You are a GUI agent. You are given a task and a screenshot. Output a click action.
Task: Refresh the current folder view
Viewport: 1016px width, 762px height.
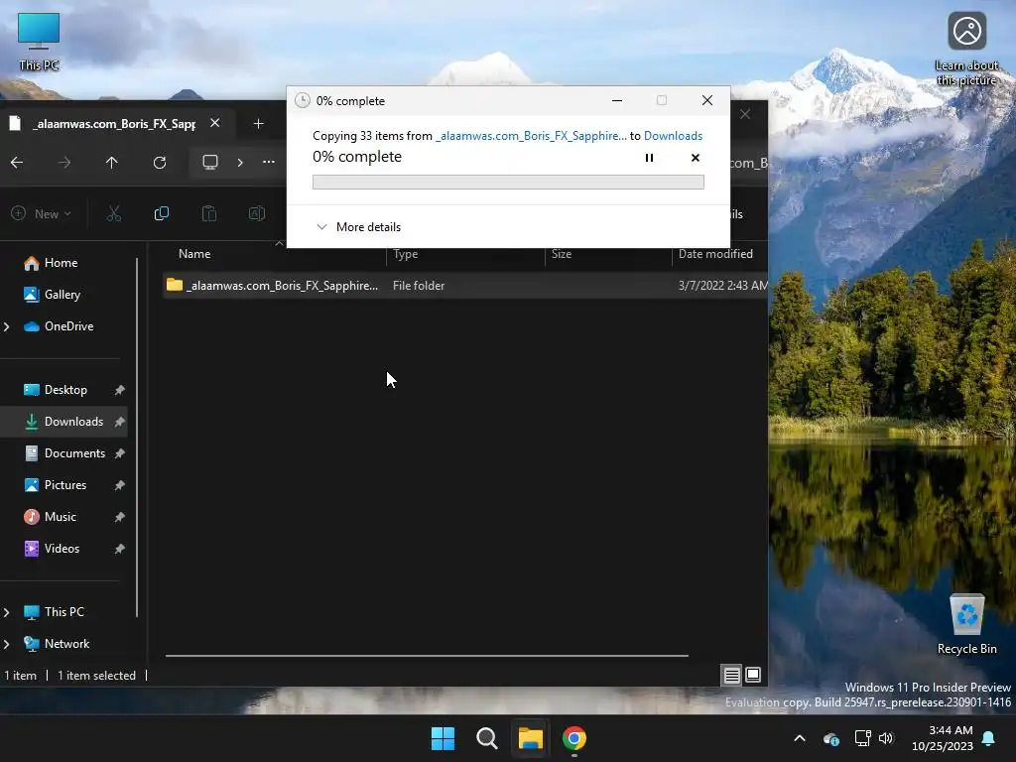160,162
